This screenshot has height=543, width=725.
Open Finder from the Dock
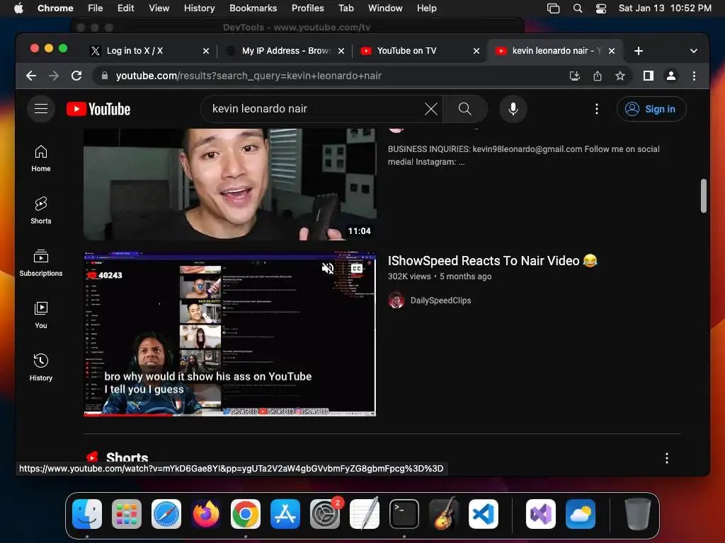tap(87, 514)
